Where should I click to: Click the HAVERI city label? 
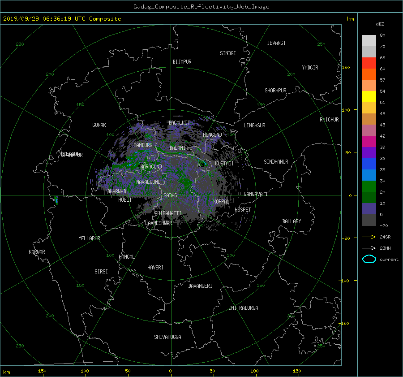[x=155, y=267]
